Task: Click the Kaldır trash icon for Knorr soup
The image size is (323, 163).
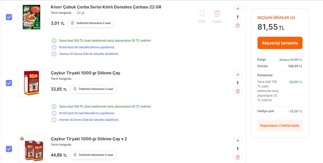Action: click(x=217, y=14)
